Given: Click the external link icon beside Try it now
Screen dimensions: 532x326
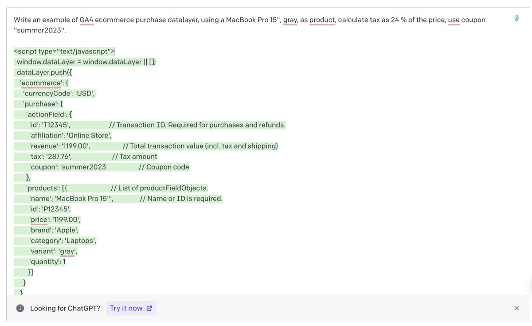Looking at the screenshot, I should tap(149, 308).
